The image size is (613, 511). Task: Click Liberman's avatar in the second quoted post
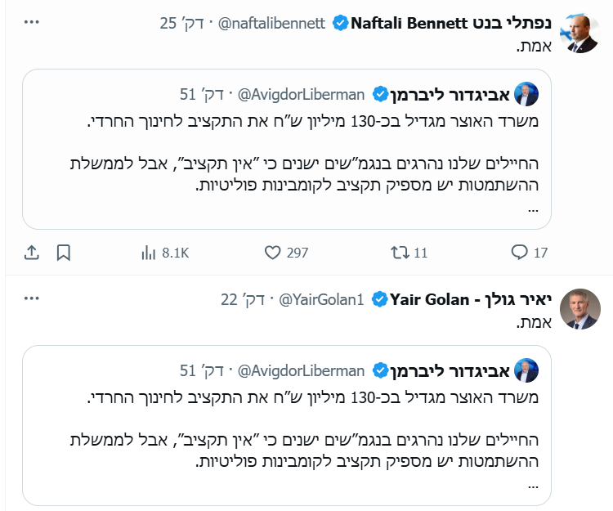[x=529, y=370]
